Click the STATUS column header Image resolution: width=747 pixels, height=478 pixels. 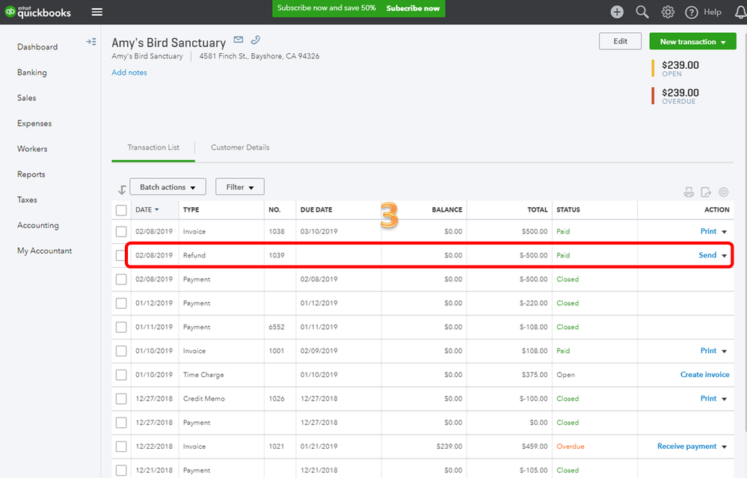coord(568,209)
